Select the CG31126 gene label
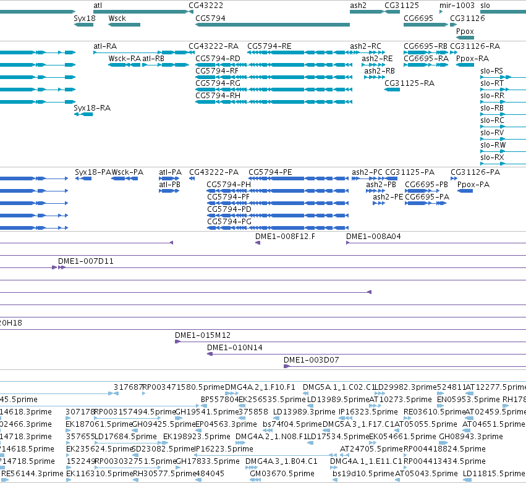Viewport: 526px width, 483px height. 467,18
